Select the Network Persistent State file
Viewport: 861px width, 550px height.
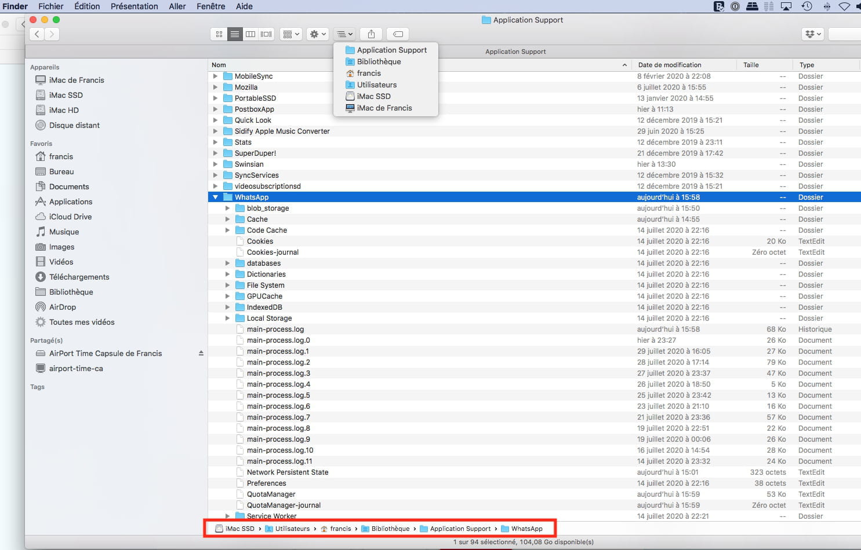click(534, 472)
